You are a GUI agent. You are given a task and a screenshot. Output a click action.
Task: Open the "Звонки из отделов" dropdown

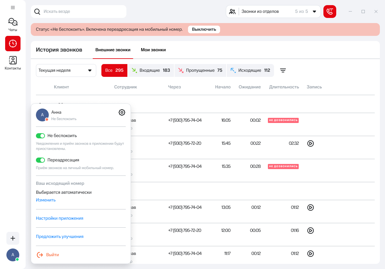273,12
